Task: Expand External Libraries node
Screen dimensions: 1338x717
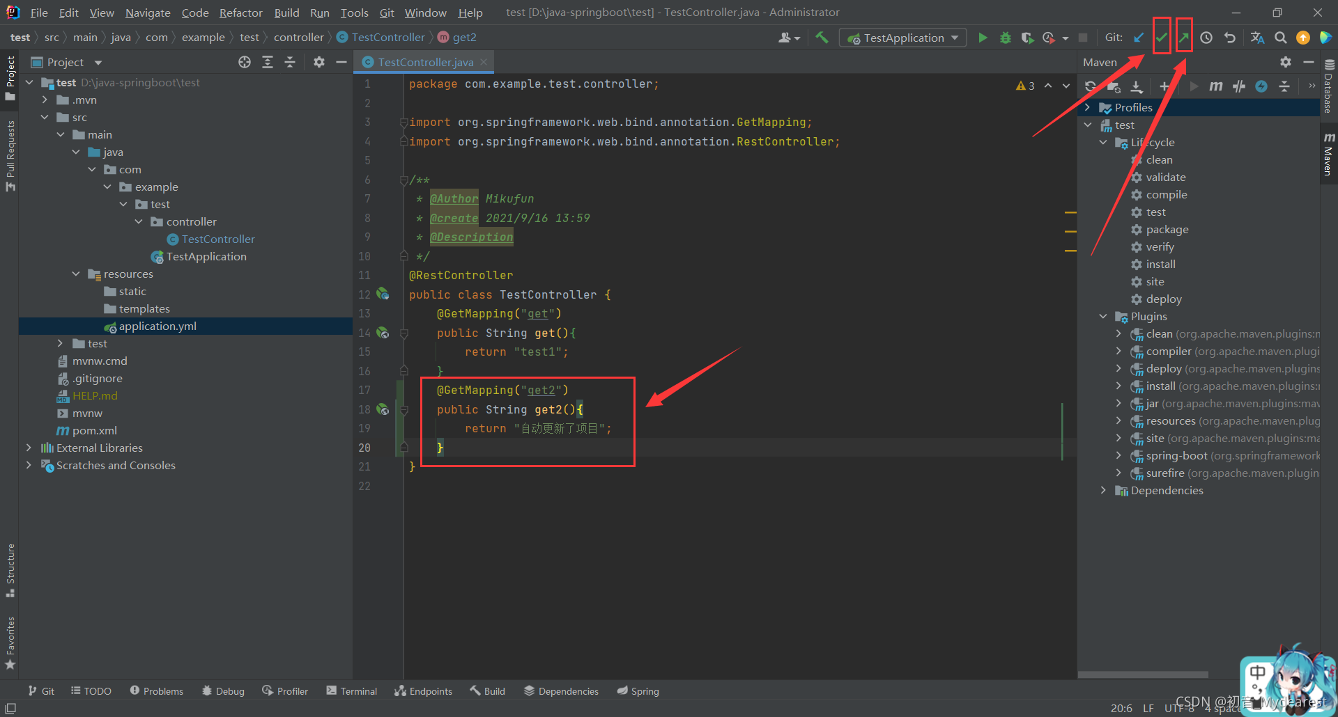Action: tap(29, 448)
